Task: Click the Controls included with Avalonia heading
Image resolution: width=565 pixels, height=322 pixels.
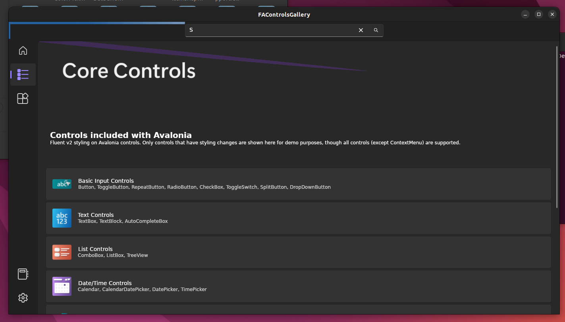Action: click(120, 135)
